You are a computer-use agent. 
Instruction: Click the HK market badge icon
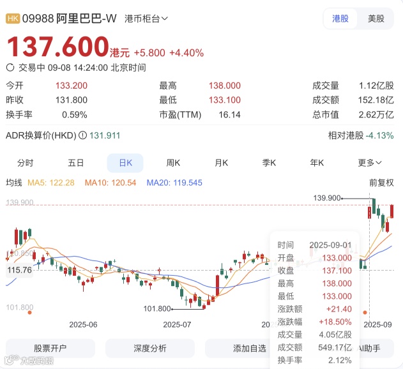pos(13,19)
